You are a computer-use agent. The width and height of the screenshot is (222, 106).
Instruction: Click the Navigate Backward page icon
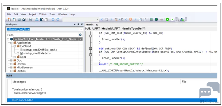140,20
